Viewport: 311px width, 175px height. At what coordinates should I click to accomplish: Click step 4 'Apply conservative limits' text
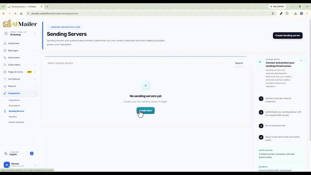(283, 138)
